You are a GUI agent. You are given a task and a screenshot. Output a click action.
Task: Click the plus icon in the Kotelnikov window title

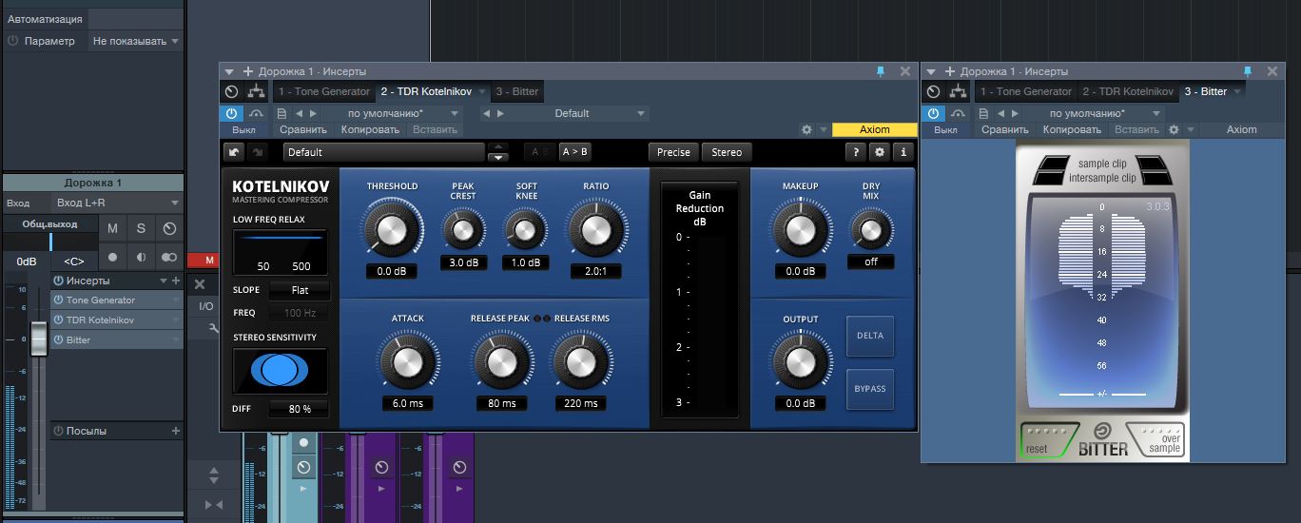pyautogui.click(x=248, y=71)
